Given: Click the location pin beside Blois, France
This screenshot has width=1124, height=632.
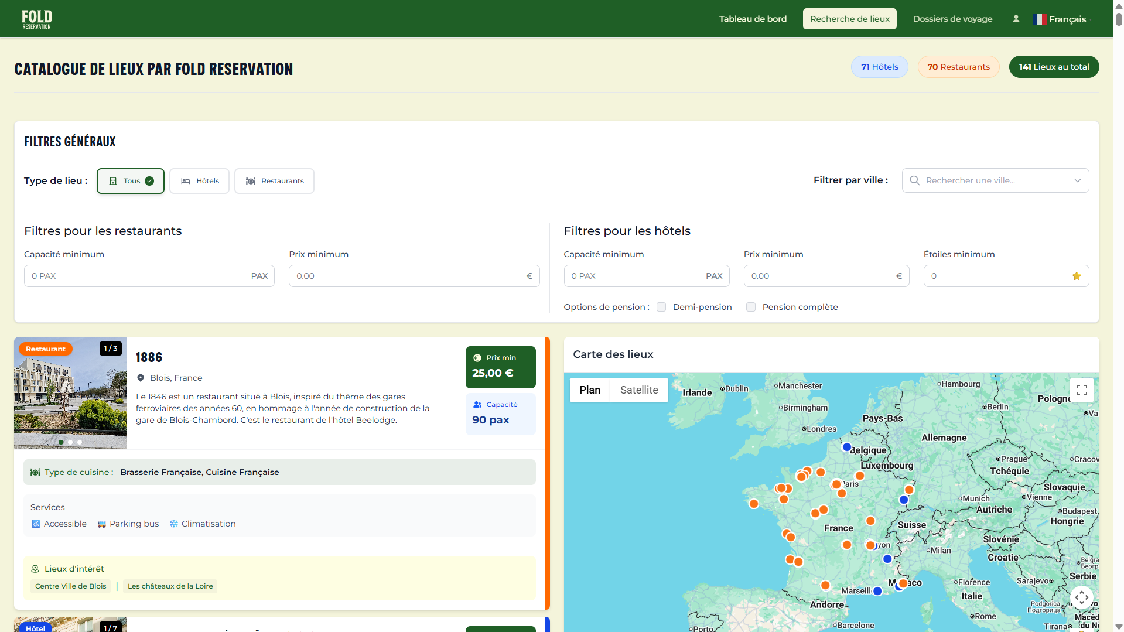Looking at the screenshot, I should tap(141, 378).
